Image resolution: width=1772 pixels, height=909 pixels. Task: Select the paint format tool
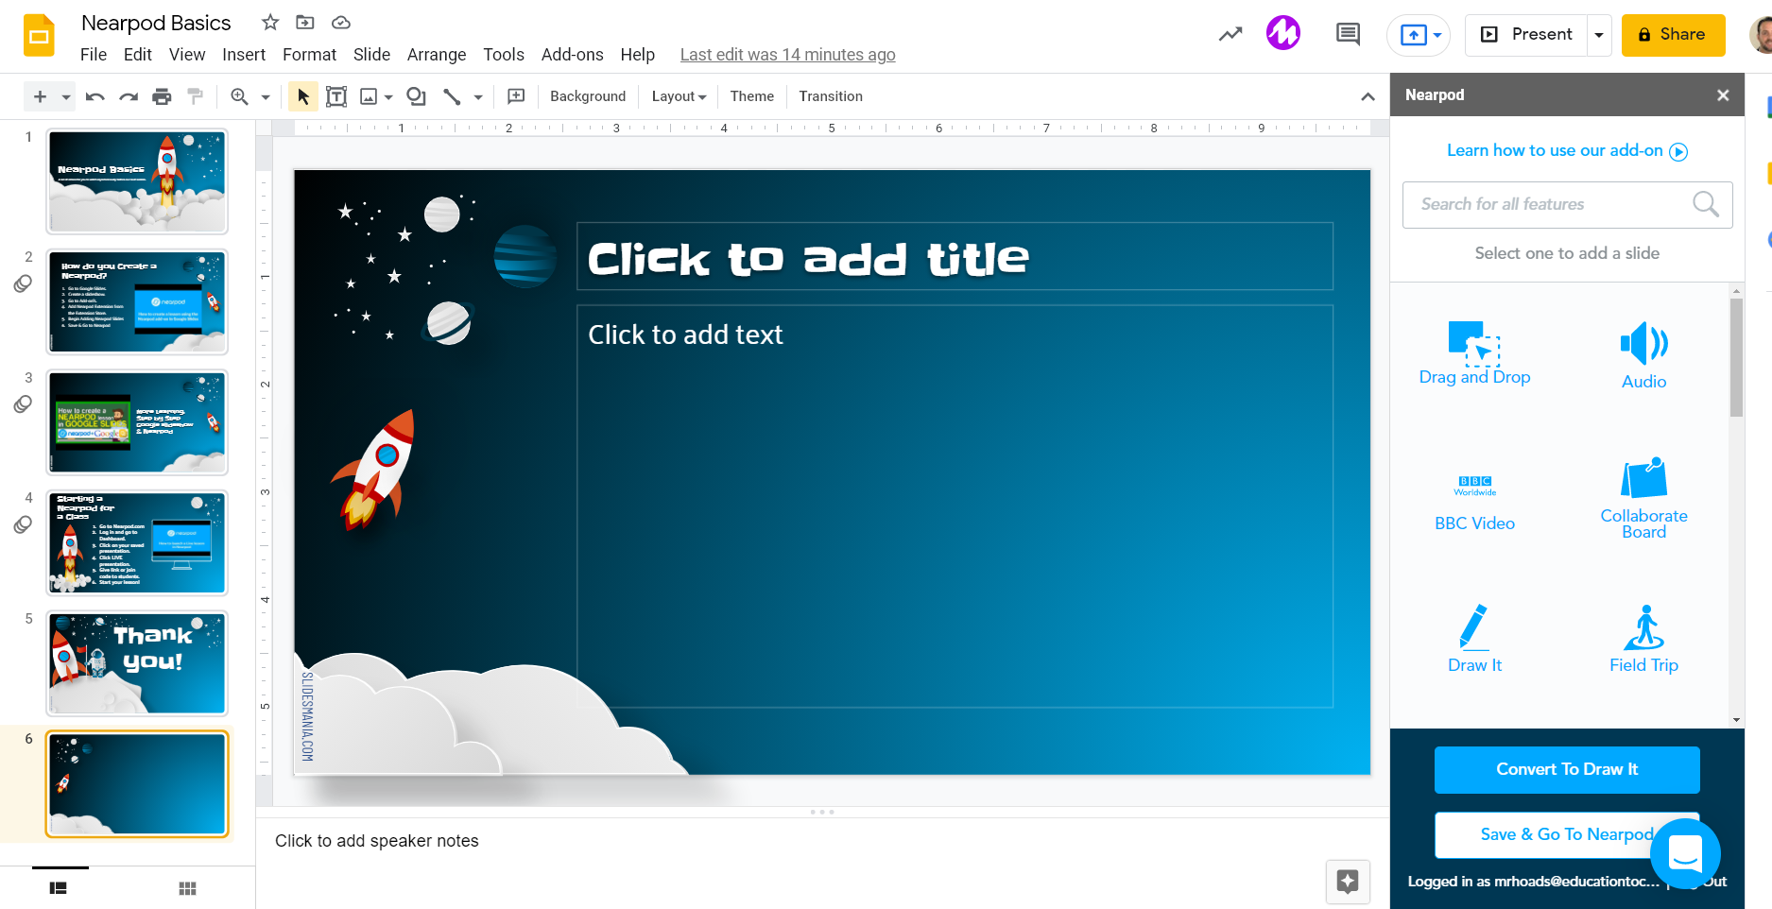196,96
